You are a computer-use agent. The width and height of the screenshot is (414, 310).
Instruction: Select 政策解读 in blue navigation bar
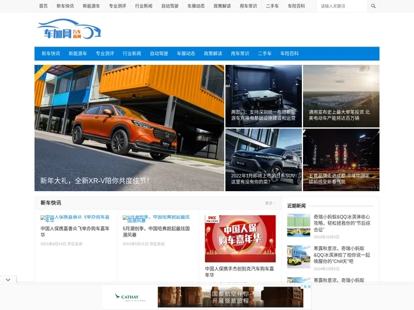213,53
